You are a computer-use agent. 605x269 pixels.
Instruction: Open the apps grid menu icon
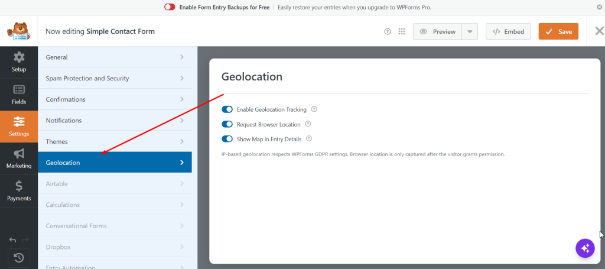click(x=402, y=32)
